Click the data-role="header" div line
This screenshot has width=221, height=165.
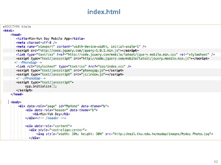pyautogui.click(x=62, y=110)
